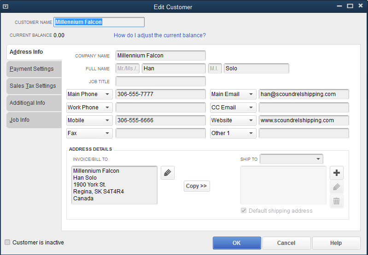Close the Edit Customer window

(x=361, y=6)
